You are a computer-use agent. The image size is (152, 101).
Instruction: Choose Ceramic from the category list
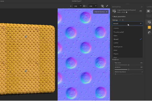[116, 28]
